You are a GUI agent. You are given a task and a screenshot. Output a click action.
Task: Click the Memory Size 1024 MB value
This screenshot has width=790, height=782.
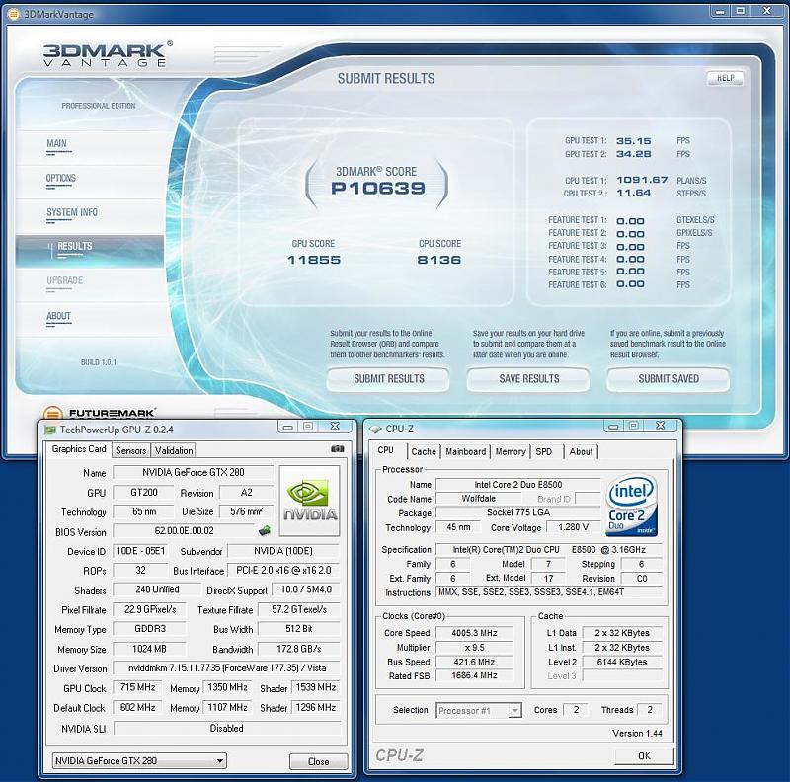point(149,649)
